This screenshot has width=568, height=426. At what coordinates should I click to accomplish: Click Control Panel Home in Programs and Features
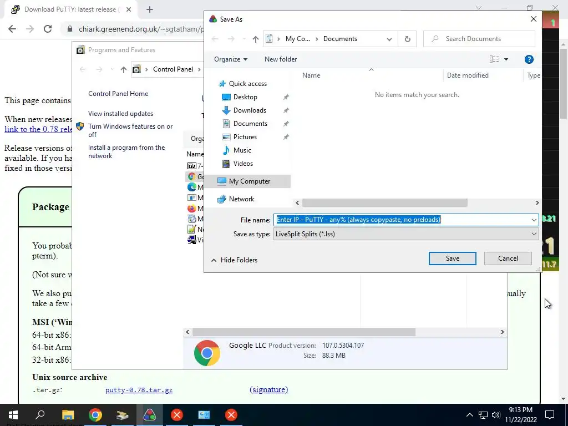(x=118, y=93)
